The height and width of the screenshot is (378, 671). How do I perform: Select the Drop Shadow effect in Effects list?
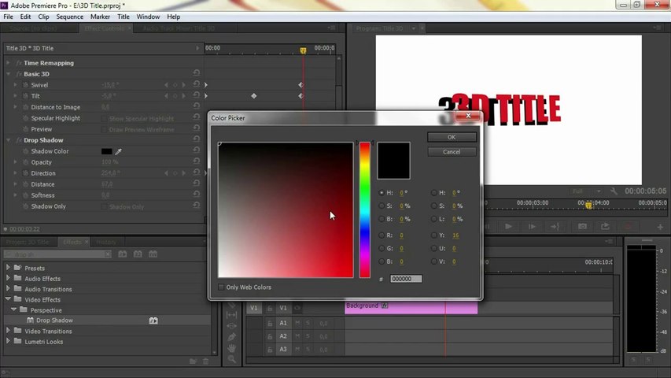[x=54, y=321]
